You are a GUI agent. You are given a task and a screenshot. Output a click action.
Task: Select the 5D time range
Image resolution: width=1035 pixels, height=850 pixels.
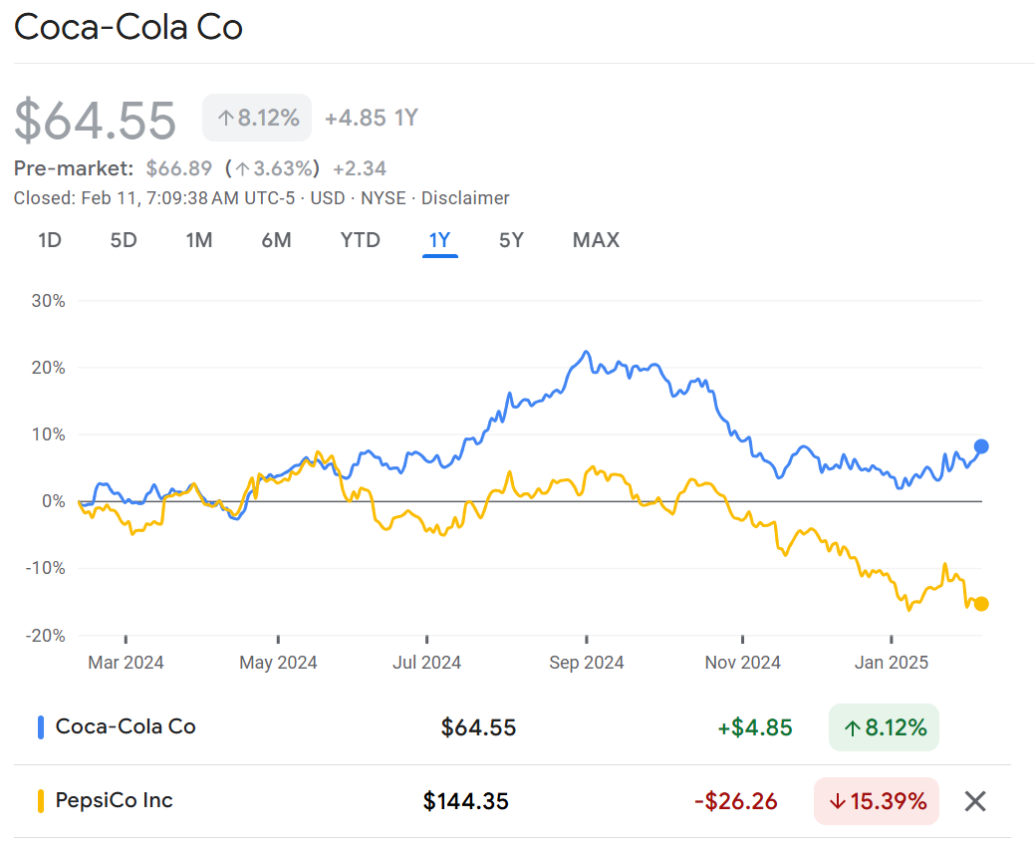click(x=124, y=240)
